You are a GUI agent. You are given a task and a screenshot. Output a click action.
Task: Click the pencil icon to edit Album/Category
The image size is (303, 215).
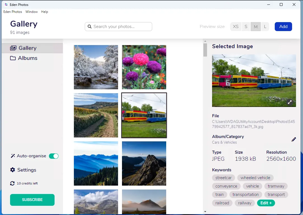click(293, 139)
